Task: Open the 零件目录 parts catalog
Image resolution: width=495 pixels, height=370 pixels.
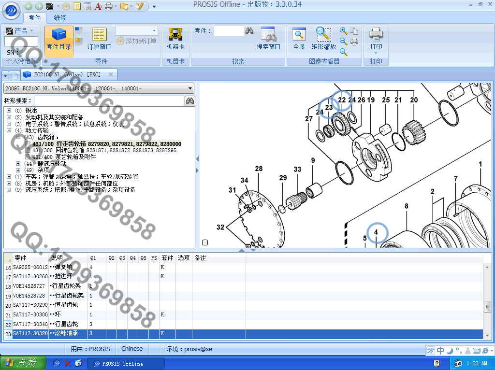Action: pyautogui.click(x=59, y=41)
